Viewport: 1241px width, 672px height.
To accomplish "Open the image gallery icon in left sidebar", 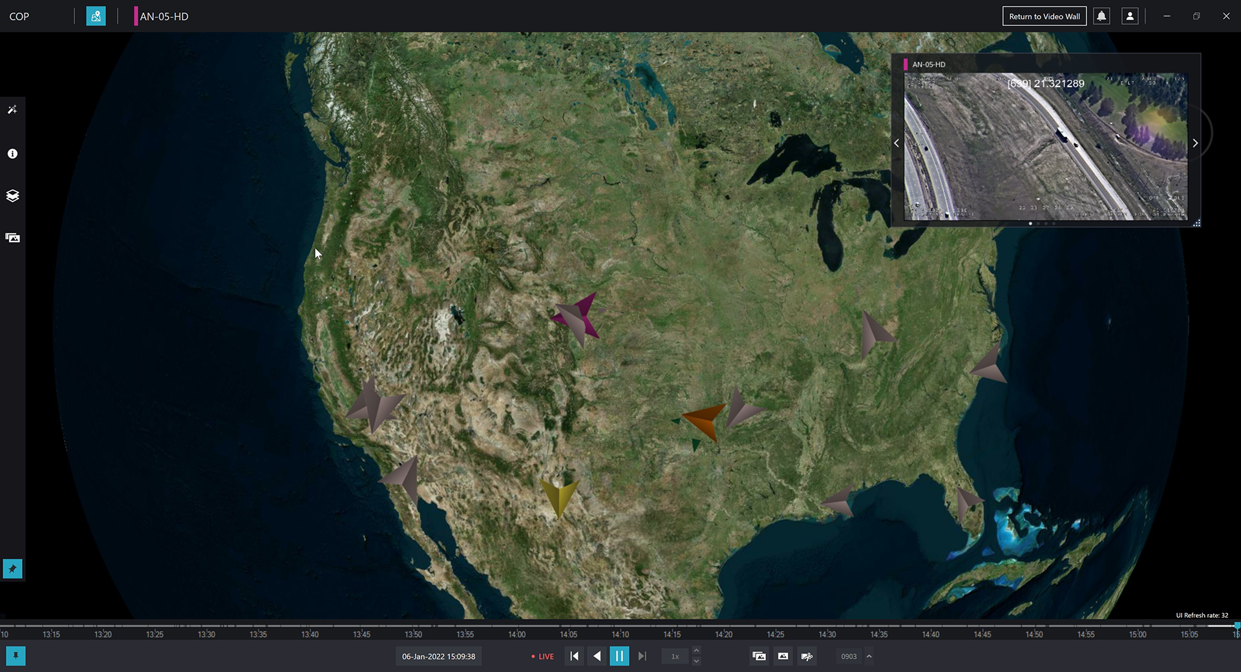I will click(12, 238).
